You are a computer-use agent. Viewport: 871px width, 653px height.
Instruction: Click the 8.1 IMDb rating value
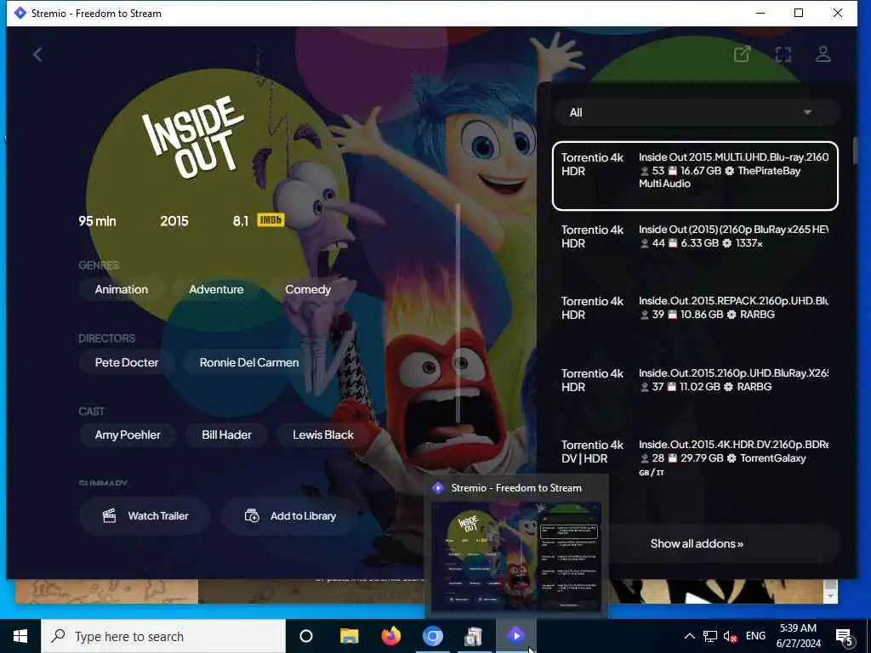click(x=241, y=221)
